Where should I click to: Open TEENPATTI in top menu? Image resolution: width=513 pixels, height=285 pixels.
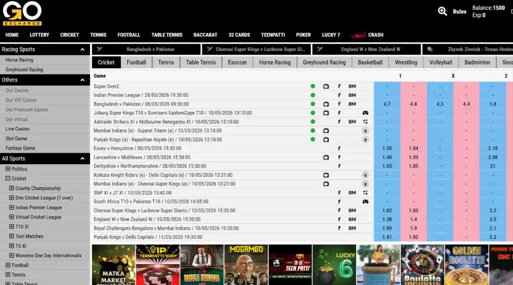point(273,35)
